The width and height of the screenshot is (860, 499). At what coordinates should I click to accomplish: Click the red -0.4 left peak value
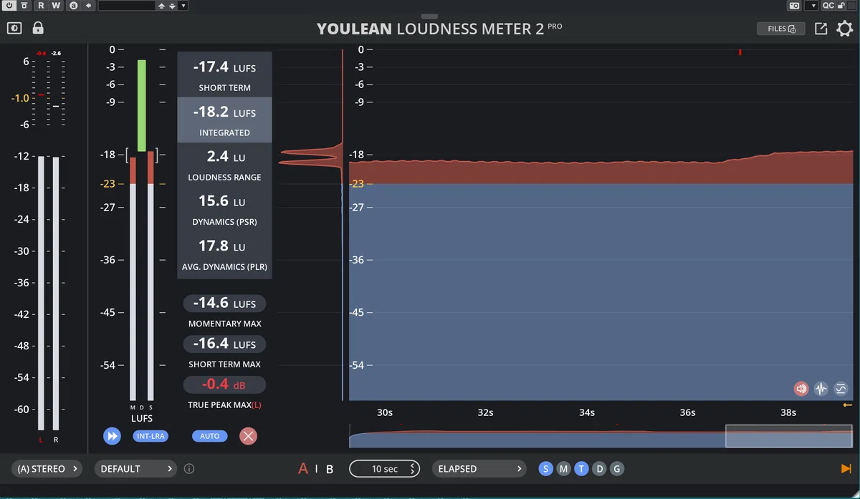coord(41,54)
